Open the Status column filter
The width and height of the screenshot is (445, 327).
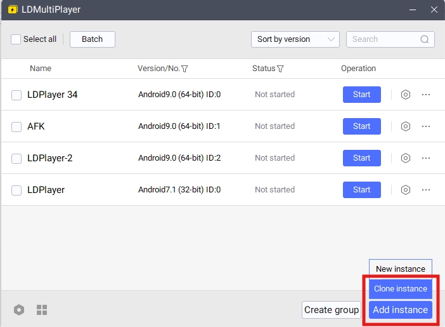coord(280,69)
